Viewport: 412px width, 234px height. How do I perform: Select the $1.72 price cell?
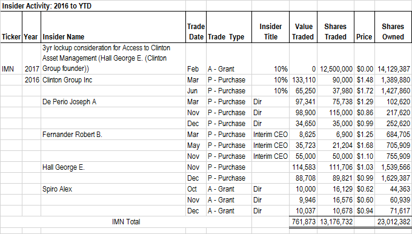click(364, 91)
